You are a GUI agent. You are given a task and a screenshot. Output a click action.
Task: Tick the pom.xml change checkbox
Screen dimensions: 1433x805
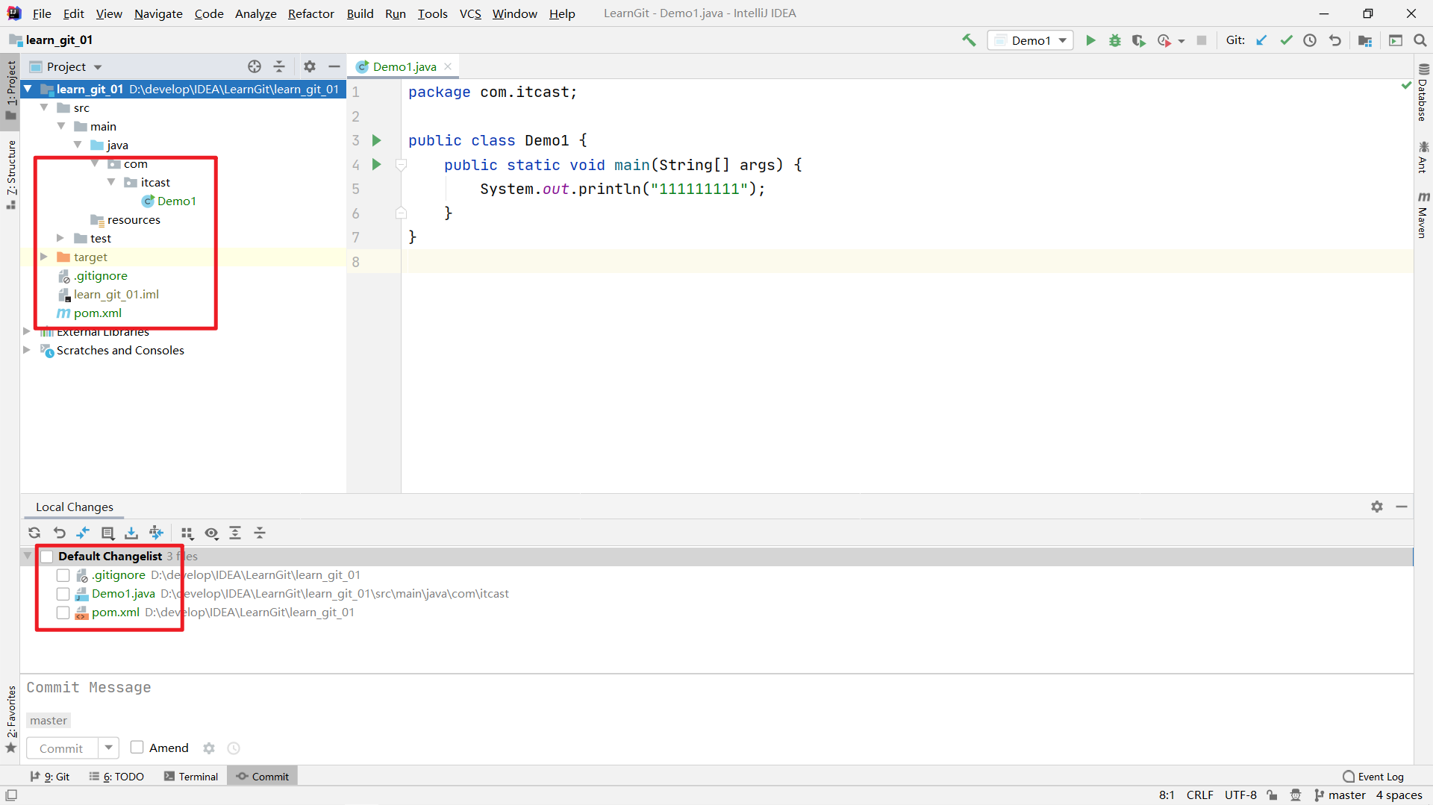tap(63, 613)
